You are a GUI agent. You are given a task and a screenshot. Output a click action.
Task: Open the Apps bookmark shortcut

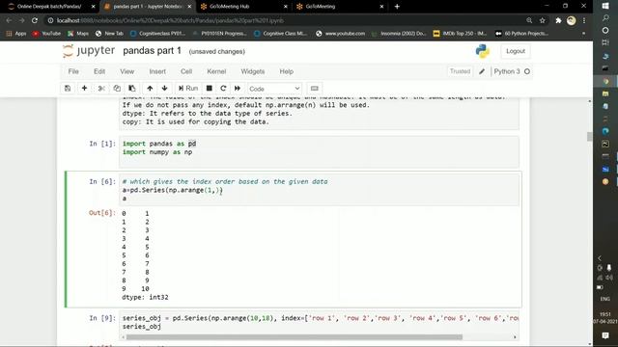[x=16, y=34]
